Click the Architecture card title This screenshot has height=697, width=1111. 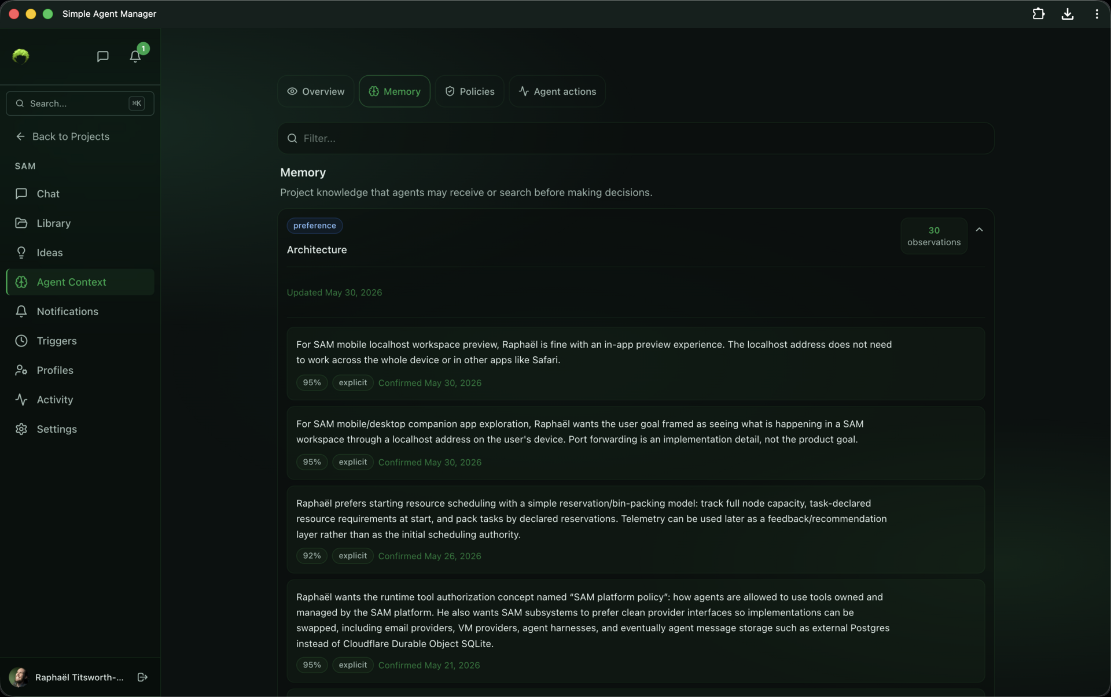click(x=317, y=250)
